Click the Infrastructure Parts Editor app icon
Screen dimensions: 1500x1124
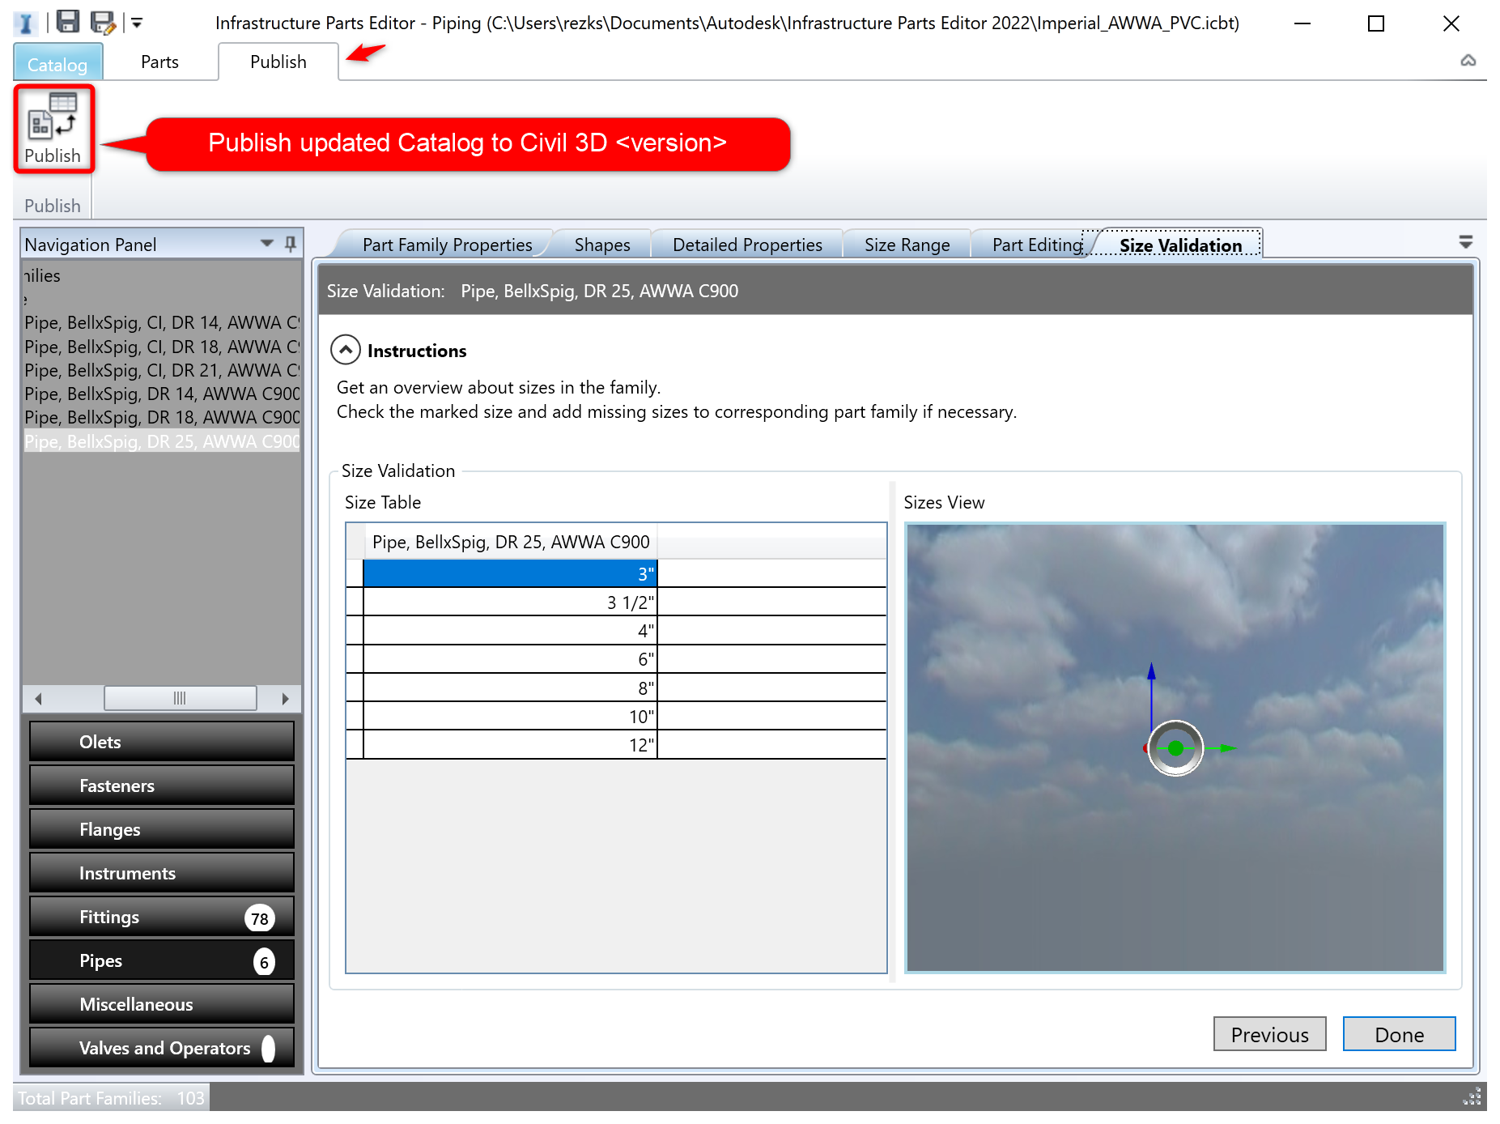coord(26,23)
